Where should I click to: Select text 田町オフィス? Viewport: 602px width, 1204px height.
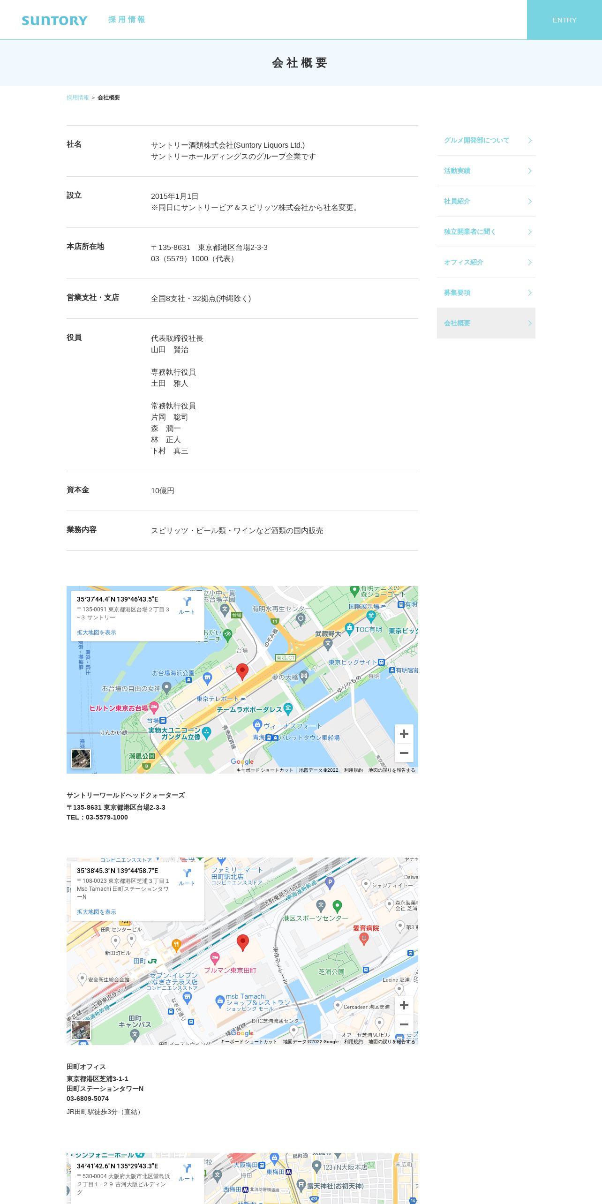pyautogui.click(x=86, y=1067)
